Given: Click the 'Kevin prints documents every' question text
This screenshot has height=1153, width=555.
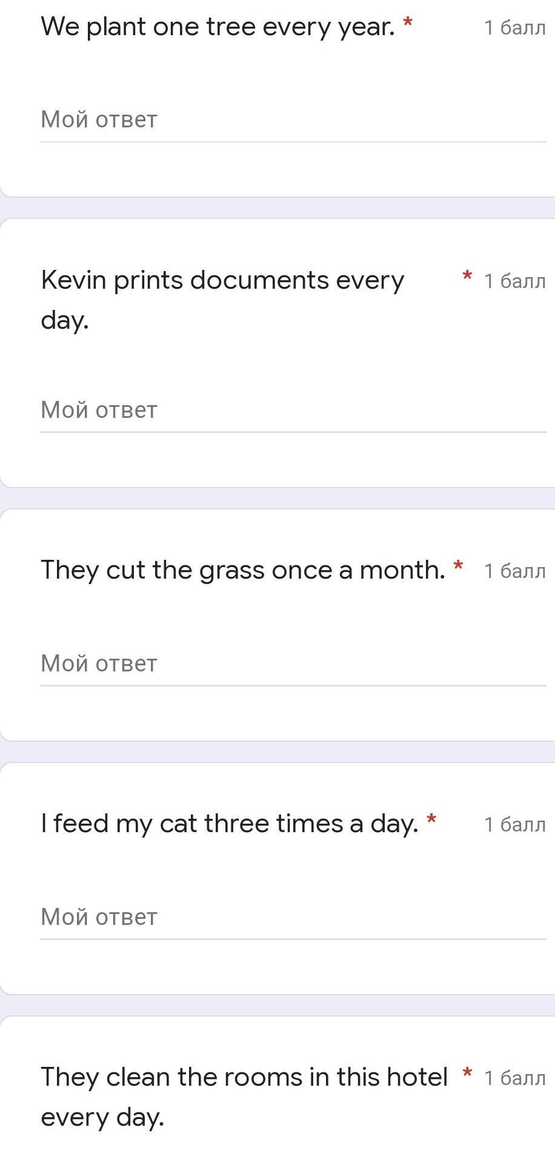Looking at the screenshot, I should click(x=222, y=281).
